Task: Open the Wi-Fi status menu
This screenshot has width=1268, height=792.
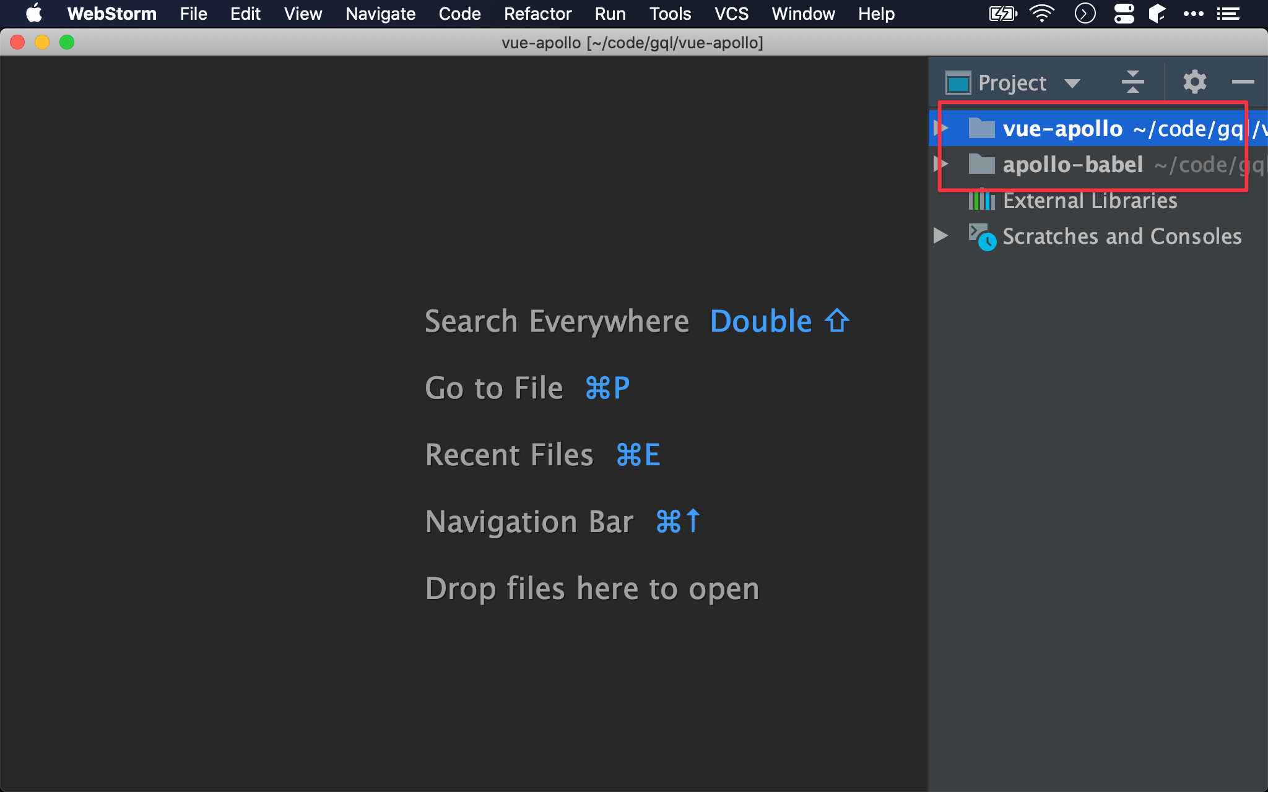Action: point(1041,14)
